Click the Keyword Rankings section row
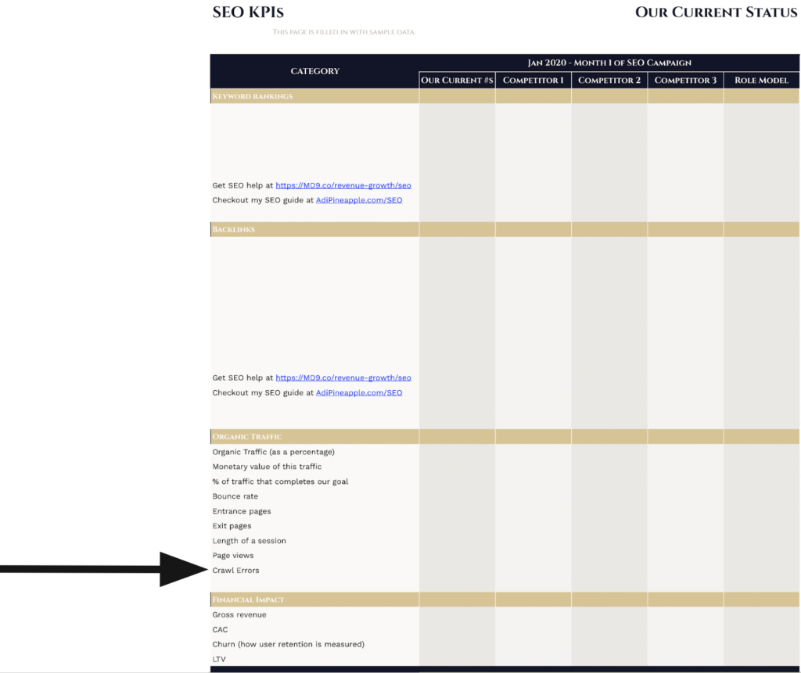 pyautogui.click(x=505, y=96)
